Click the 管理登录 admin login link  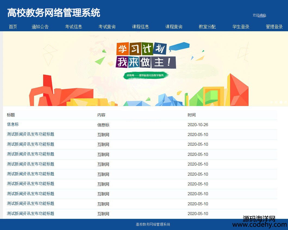[x=274, y=27]
